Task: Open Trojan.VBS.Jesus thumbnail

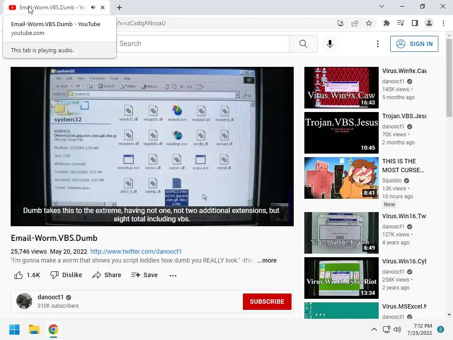Action: click(341, 133)
